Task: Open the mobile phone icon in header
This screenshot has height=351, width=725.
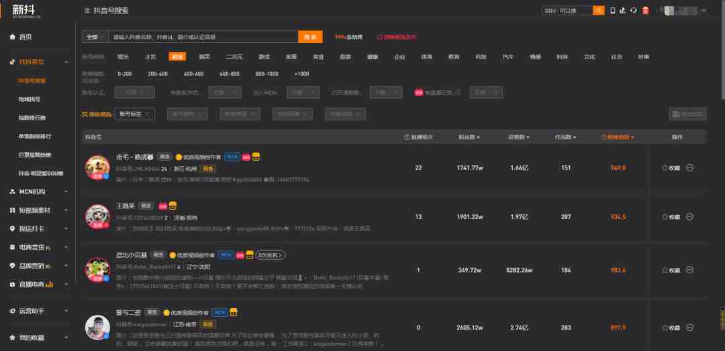Action: (613, 11)
